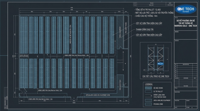This screenshot has height=111, width=200.
Task: Click the PICKING ZONE legend swatch
Action: tap(148, 104)
